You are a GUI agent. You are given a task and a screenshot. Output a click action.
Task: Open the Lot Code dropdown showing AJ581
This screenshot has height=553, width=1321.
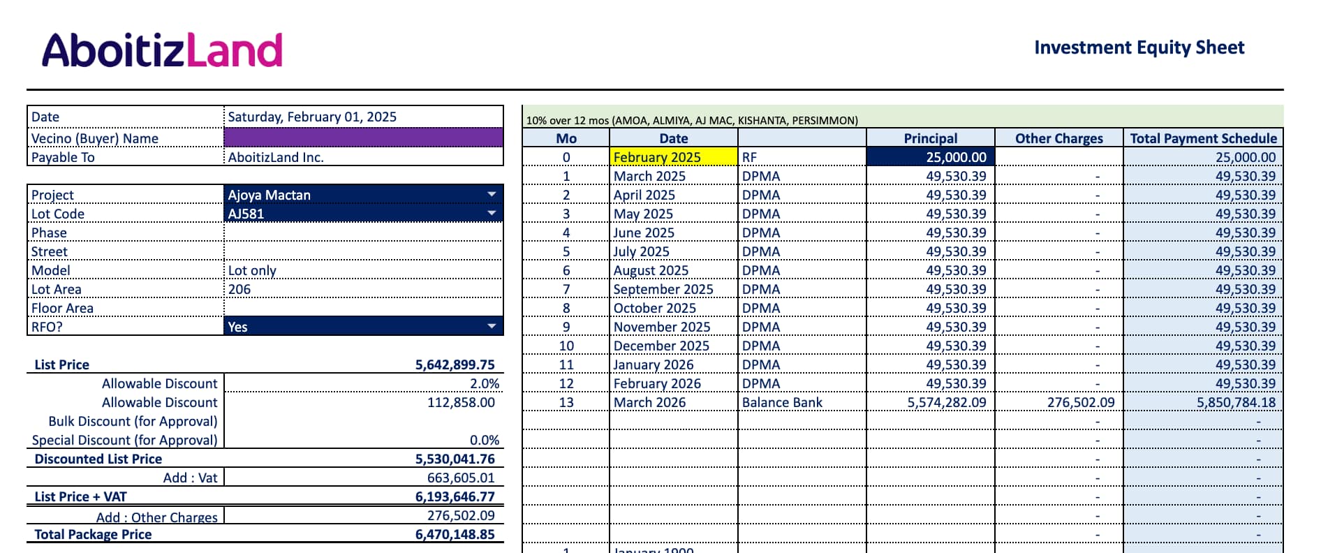tap(491, 213)
